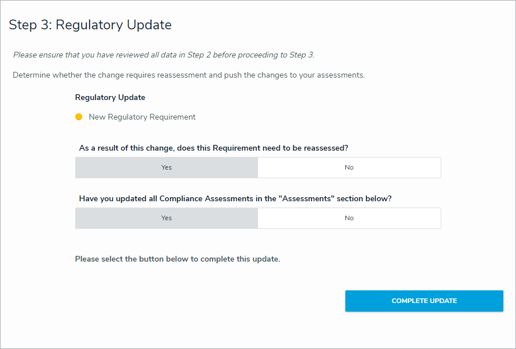
Task: Click the yellow New Regulatory Requirement status dot
Action: (x=79, y=117)
